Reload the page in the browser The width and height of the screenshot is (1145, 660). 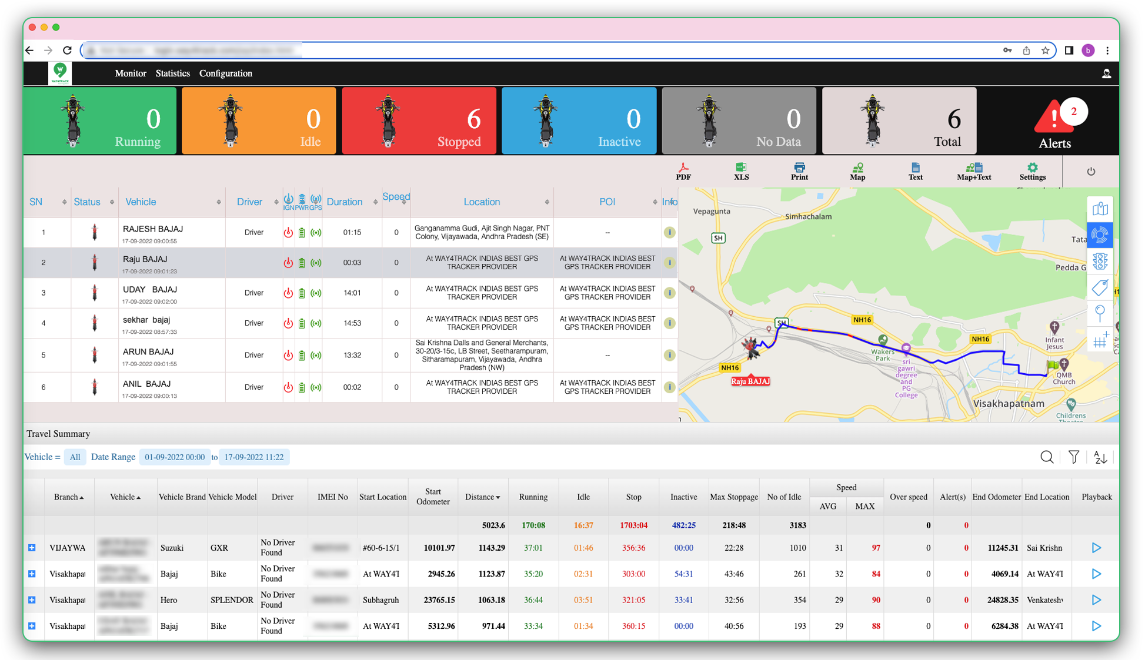[x=67, y=51]
